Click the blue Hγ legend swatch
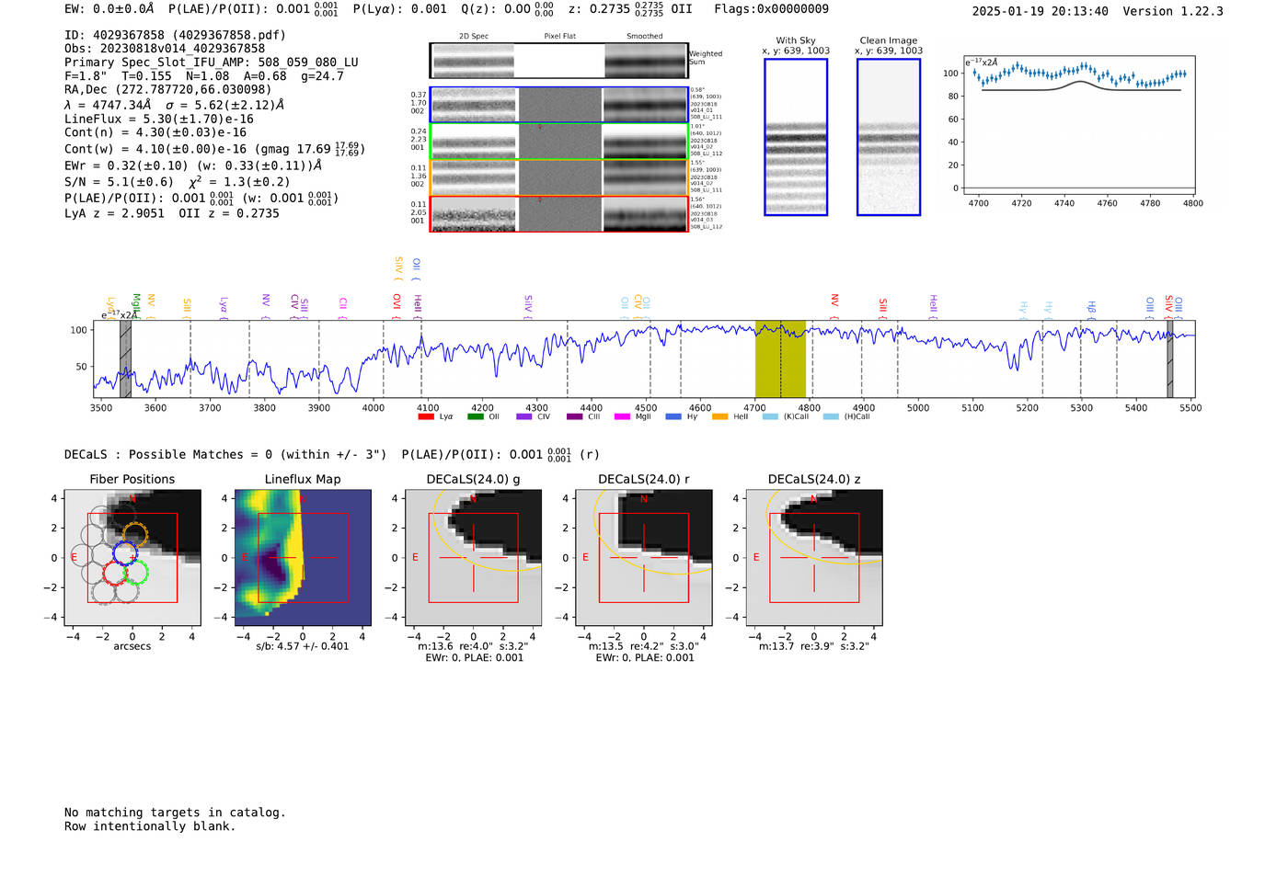The image size is (1288, 876). click(x=673, y=417)
